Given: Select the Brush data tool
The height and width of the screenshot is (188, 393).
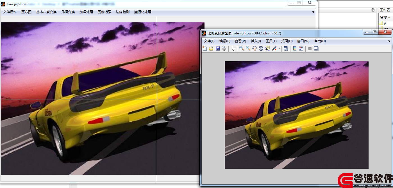Looking at the screenshot, I should tap(274, 48).
